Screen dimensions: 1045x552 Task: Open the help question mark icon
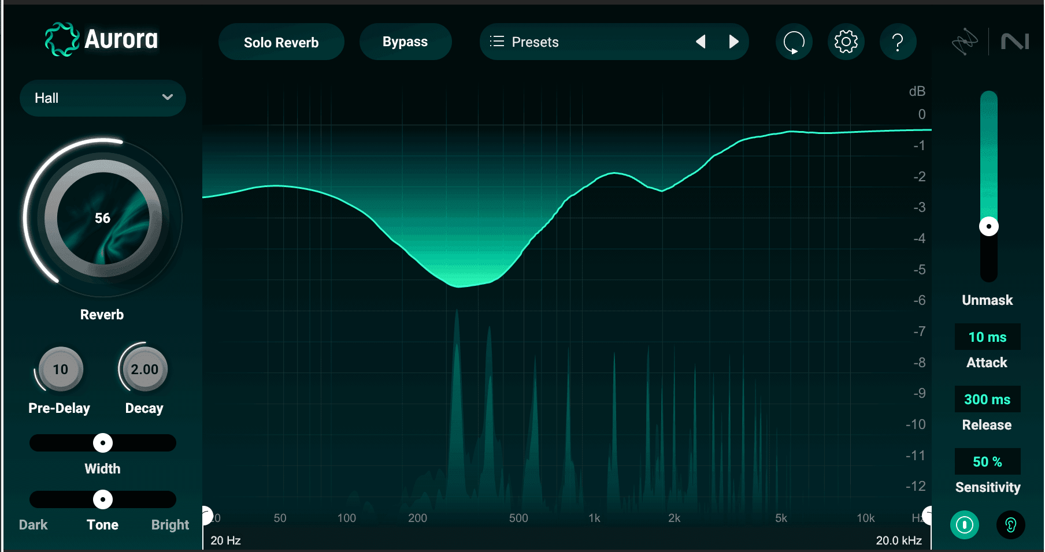(x=898, y=42)
